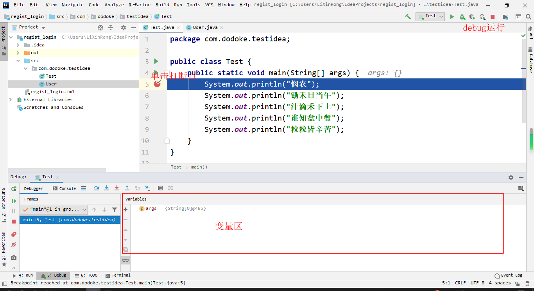Start Debug with the bug toolbar icon
This screenshot has height=291, width=534.
[x=462, y=16]
